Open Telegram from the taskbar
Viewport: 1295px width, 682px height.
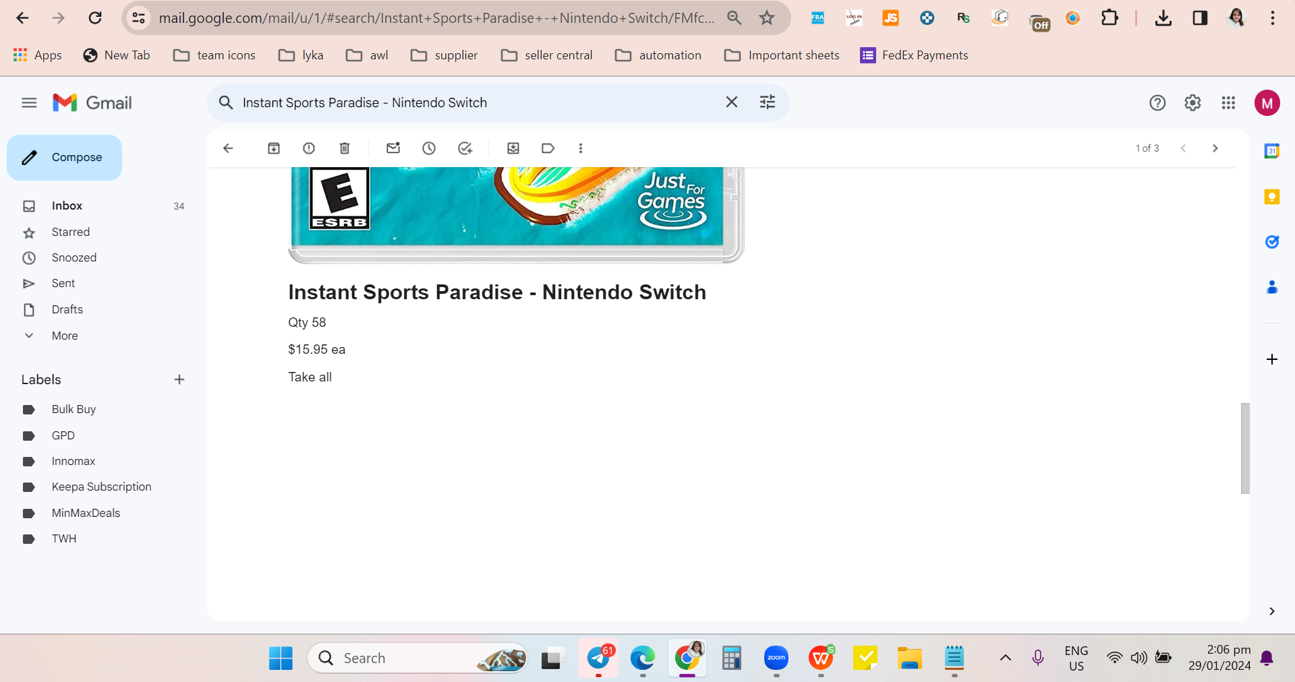pyautogui.click(x=598, y=658)
